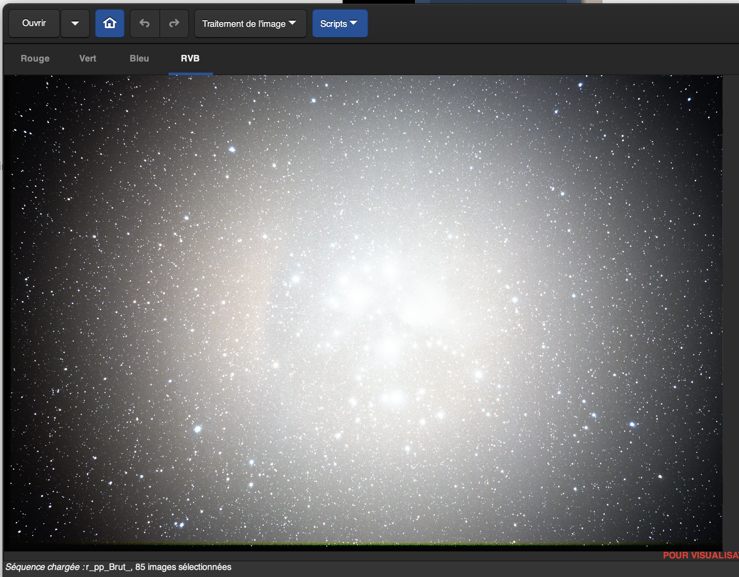Click the blue underline beneath the RVB tab
The width and height of the screenshot is (739, 577).
point(190,74)
